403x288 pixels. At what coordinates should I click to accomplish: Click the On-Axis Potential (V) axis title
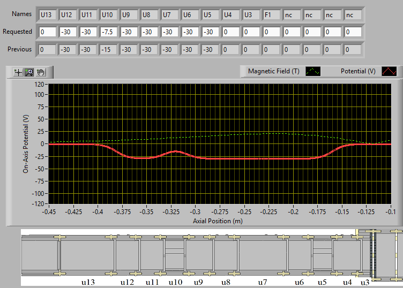point(26,144)
